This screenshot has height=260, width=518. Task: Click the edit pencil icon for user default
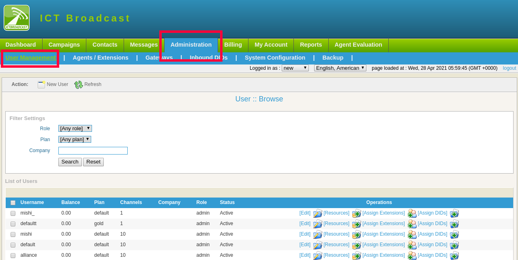(317, 245)
